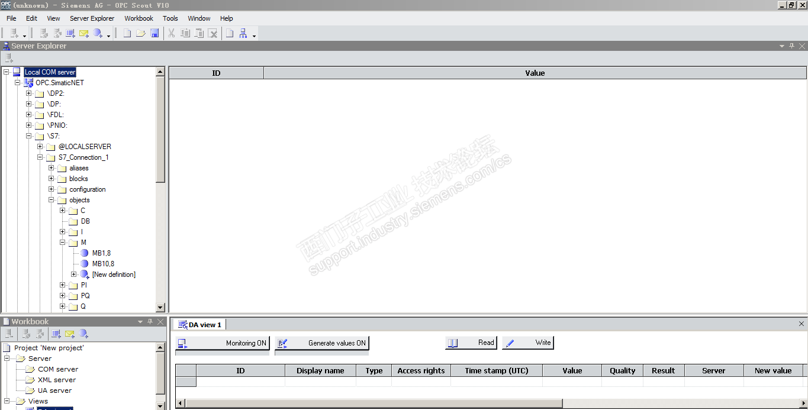This screenshot has width=808, height=410.
Task: Open the Server Explorer panel options dropdown arrow
Action: (x=781, y=46)
